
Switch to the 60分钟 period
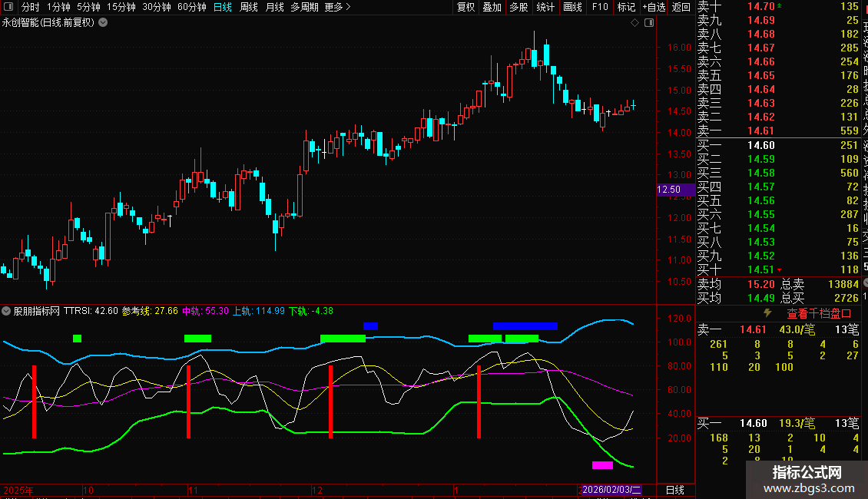[x=191, y=7]
